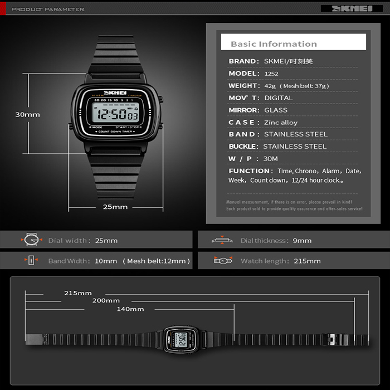Image resolution: width=390 pixels, height=390 pixels.
Task: Click the 140mm measurement label
Action: pos(130,309)
